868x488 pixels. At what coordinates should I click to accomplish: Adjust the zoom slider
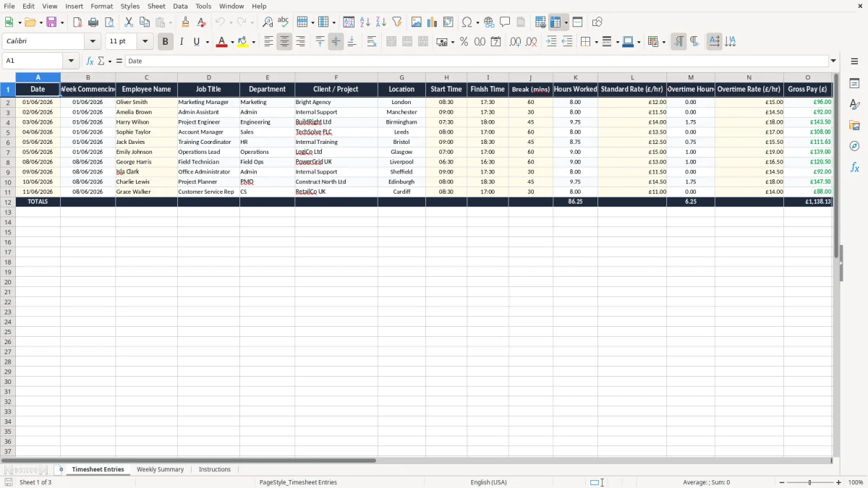(x=810, y=482)
